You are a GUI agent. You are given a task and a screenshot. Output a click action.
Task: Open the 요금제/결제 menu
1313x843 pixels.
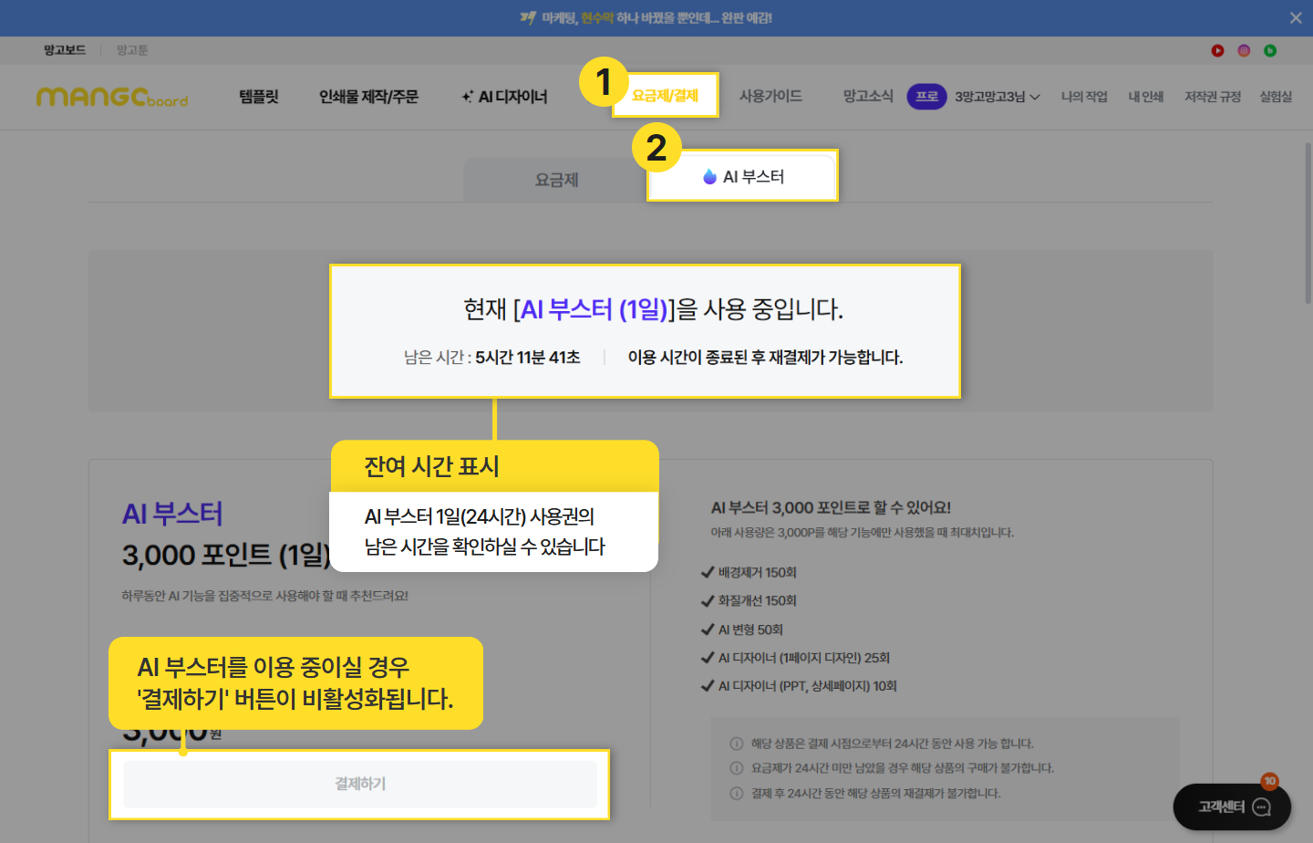coord(666,96)
